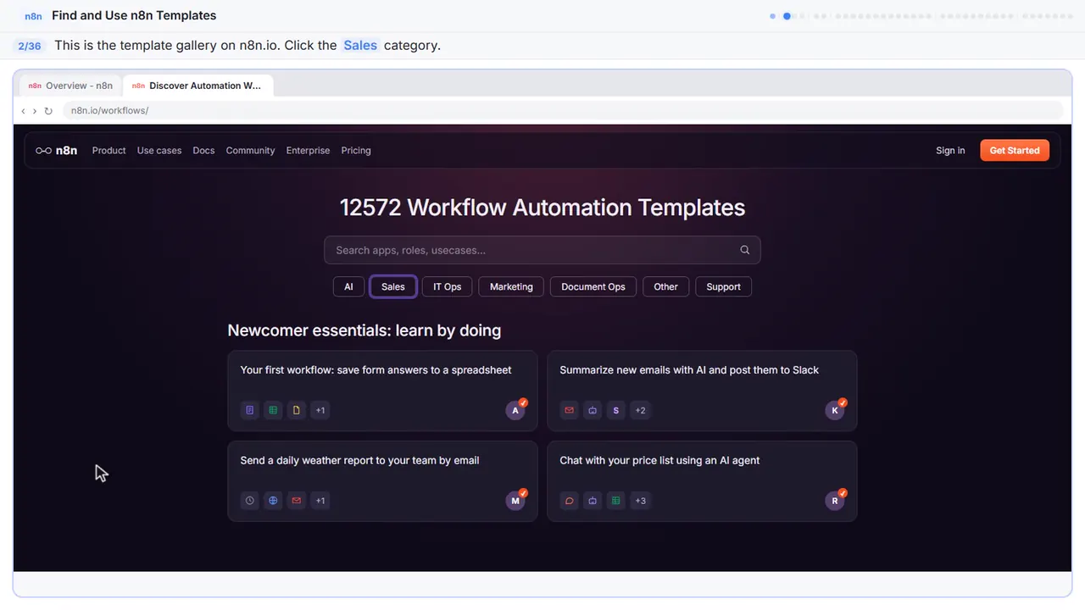Click avatar A on the spreadsheet card
Screen dimensions: 1085x610
click(x=515, y=410)
